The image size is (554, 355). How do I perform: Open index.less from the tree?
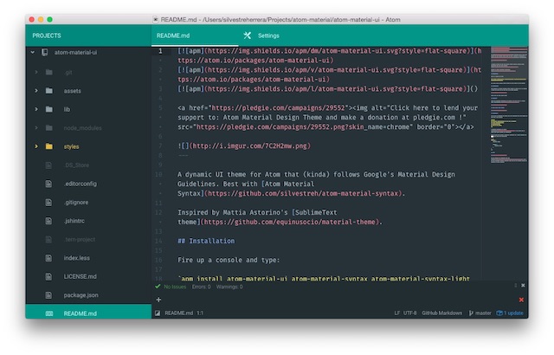(77, 258)
